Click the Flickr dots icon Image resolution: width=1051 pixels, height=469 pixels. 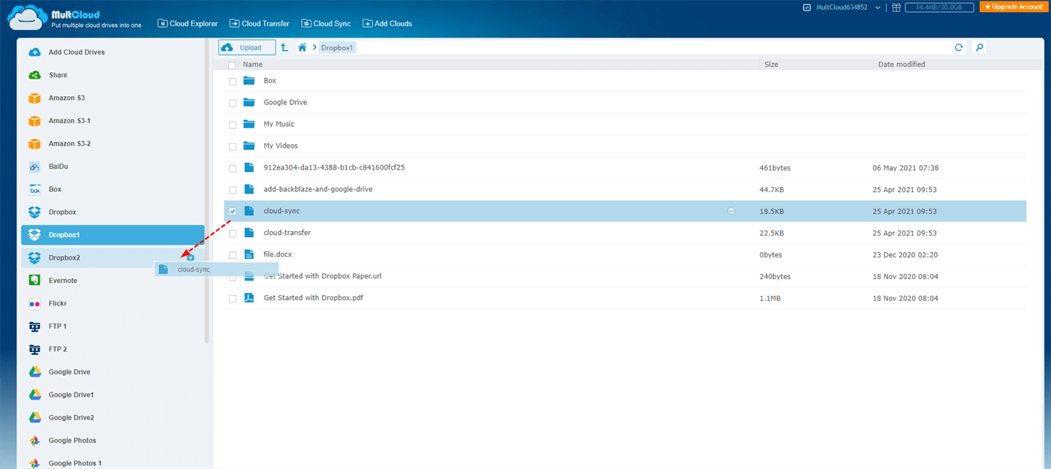pos(35,304)
